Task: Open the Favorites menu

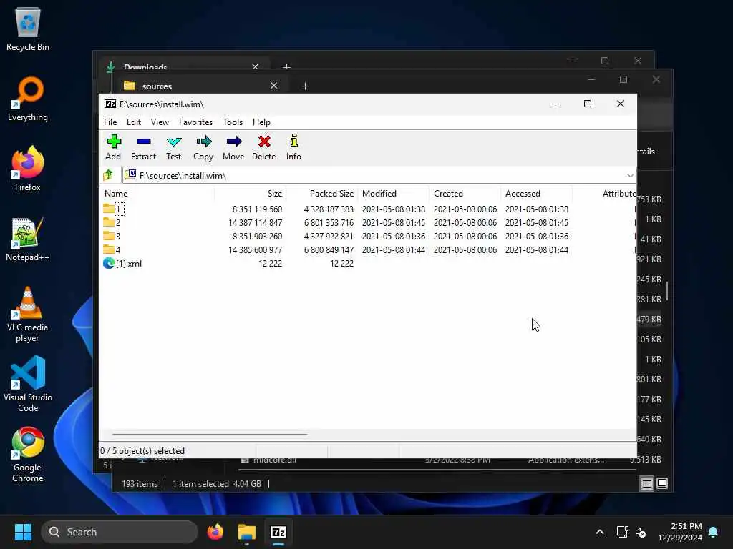Action: coord(195,122)
